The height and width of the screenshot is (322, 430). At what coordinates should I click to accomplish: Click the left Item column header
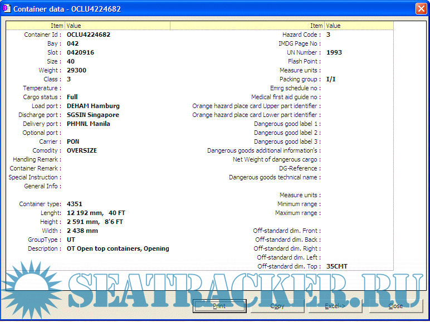pyautogui.click(x=57, y=26)
